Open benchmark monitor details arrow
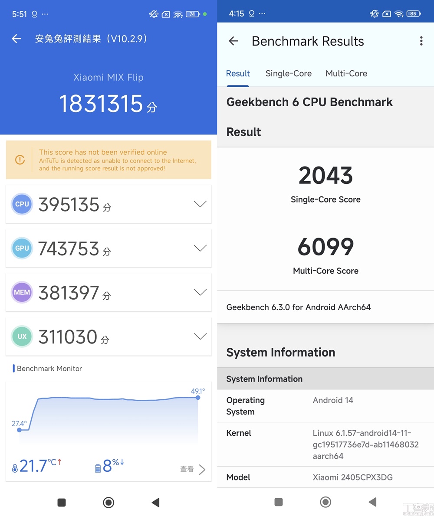The width and height of the screenshot is (434, 516). (202, 469)
